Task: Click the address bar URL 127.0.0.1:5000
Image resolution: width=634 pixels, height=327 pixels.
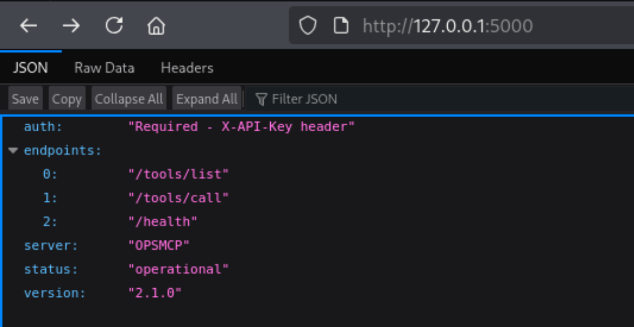Action: click(448, 26)
